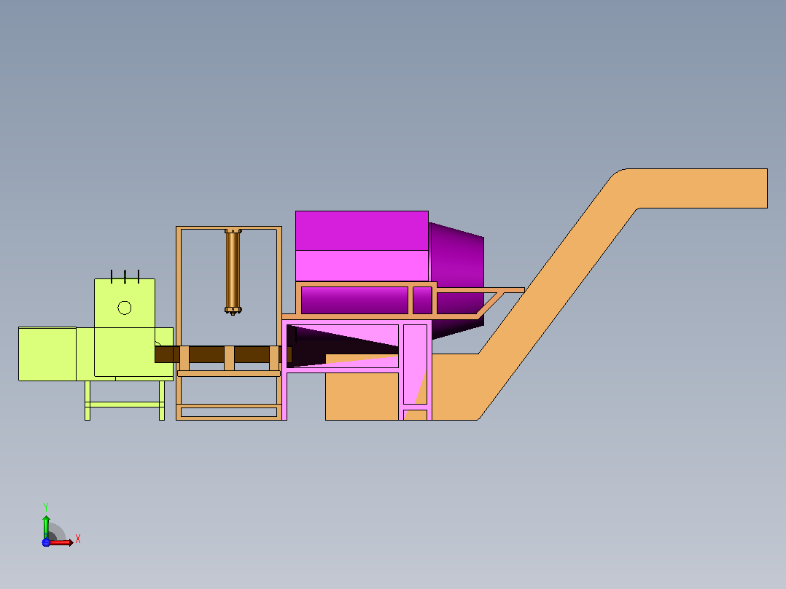Select the pink vertical panel under the magenta hopper
The height and width of the screenshot is (589, 786).
(x=415, y=364)
